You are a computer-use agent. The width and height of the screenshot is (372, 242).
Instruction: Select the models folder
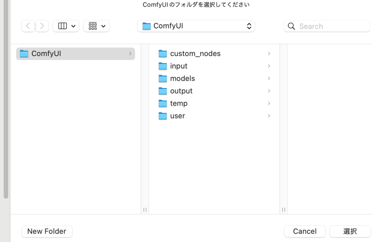pos(214,78)
